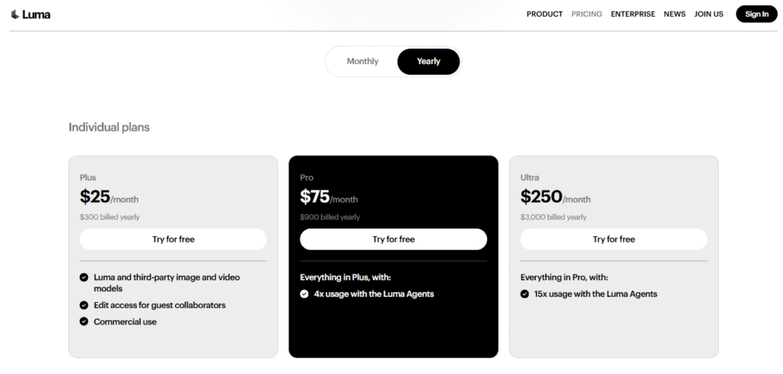783x374 pixels.
Task: Click checkmark next to Edit access feature
Action: pyautogui.click(x=84, y=305)
